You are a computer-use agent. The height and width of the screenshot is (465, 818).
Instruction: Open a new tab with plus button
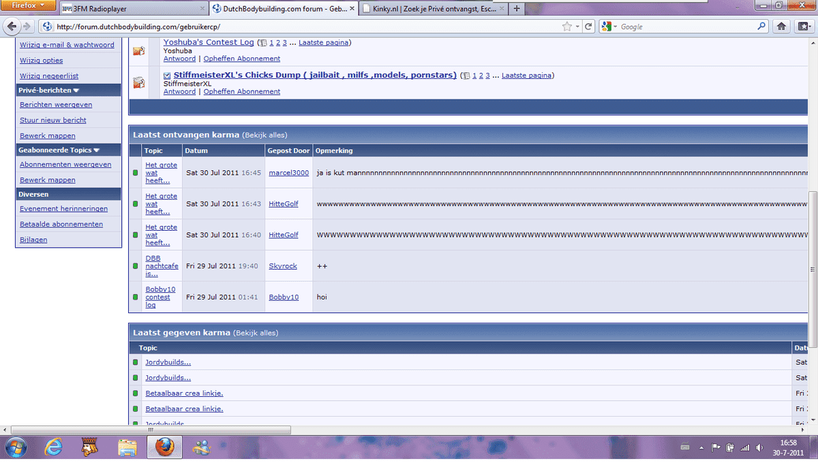click(x=517, y=9)
